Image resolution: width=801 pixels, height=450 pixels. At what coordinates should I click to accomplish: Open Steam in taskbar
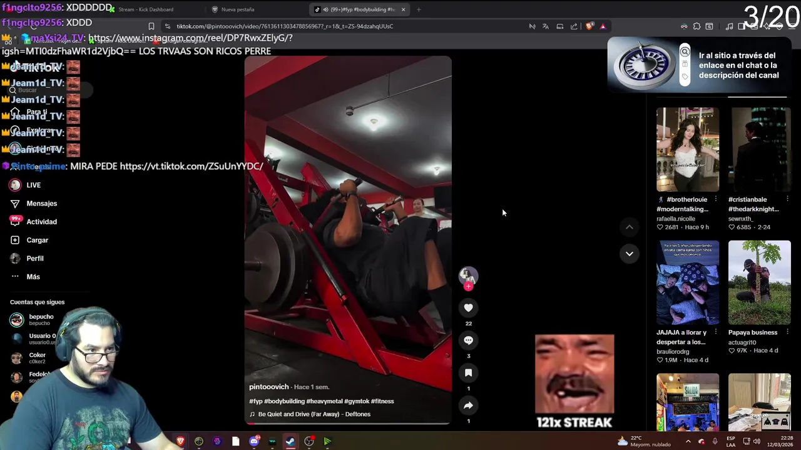pyautogui.click(x=290, y=441)
